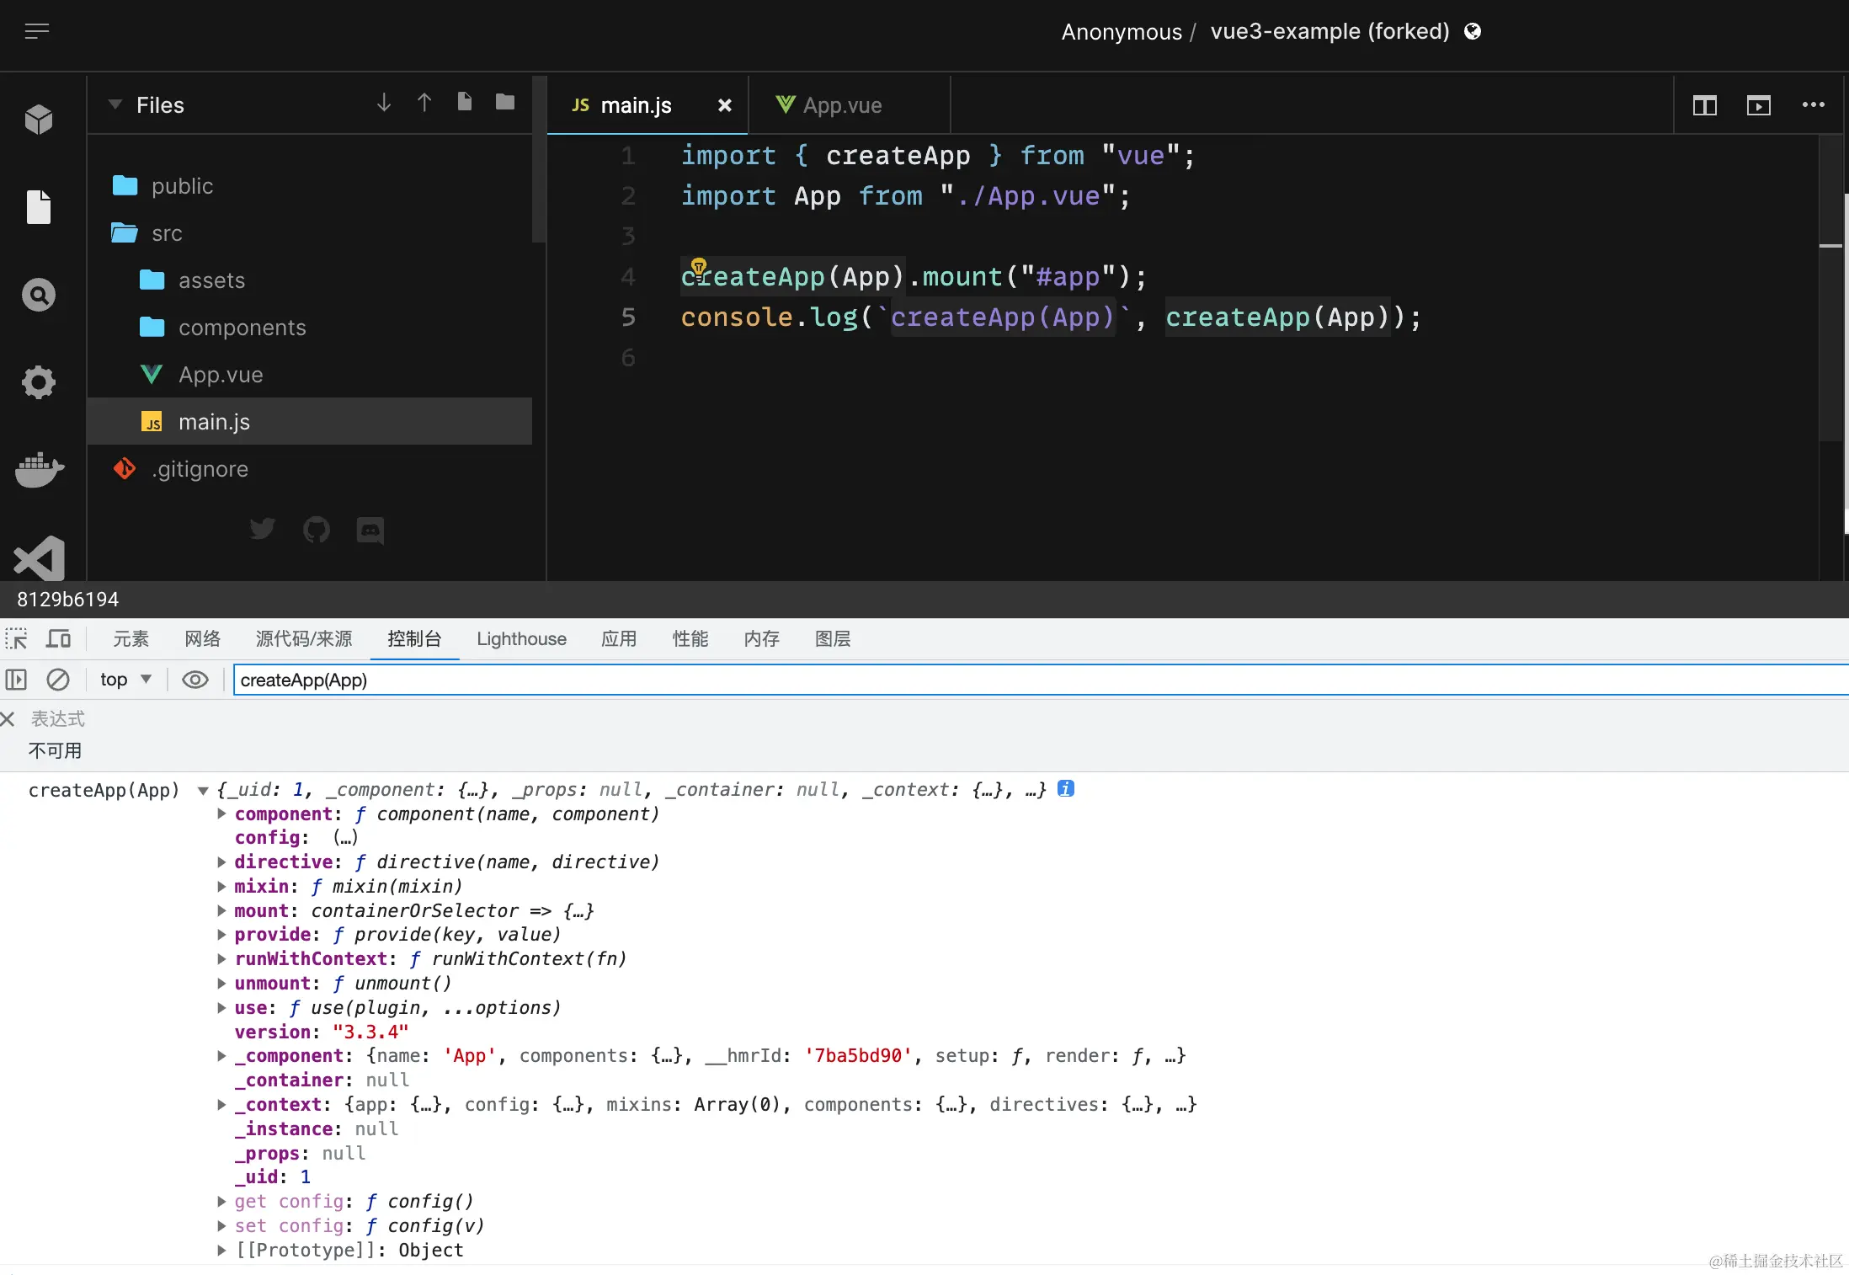Viewport: 1849px width, 1275px height.
Task: Expand the unmount function property
Action: click(x=221, y=983)
